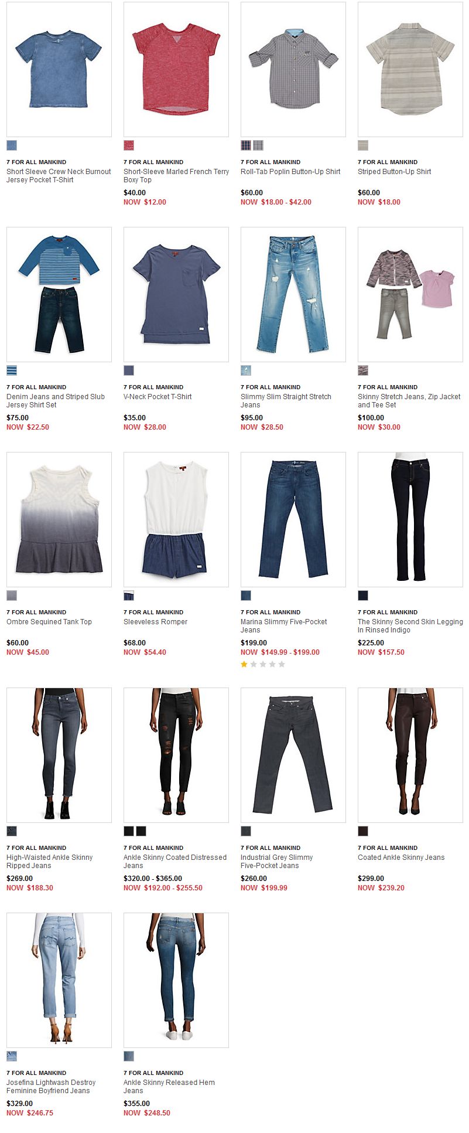The image size is (469, 1133).
Task: Open Marina Slimmy Five-Pocket Jeans link
Action: click(x=284, y=626)
